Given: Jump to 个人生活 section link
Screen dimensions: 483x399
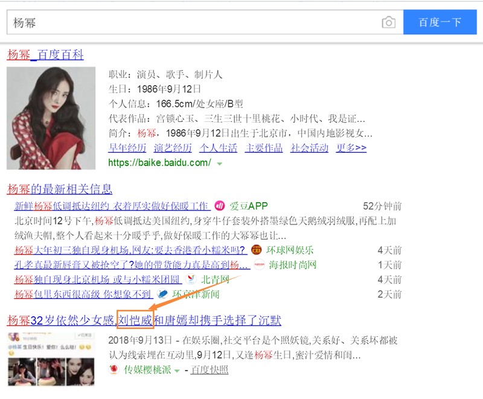Looking at the screenshot, I should (219, 148).
